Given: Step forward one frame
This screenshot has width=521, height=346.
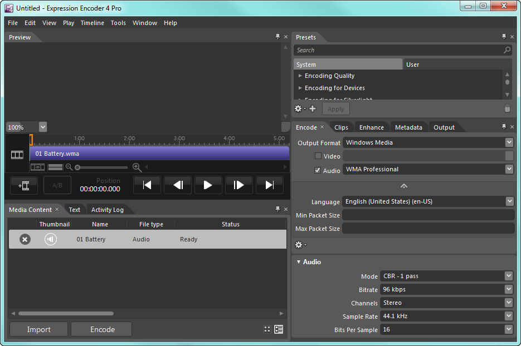Looking at the screenshot, I should pos(238,185).
